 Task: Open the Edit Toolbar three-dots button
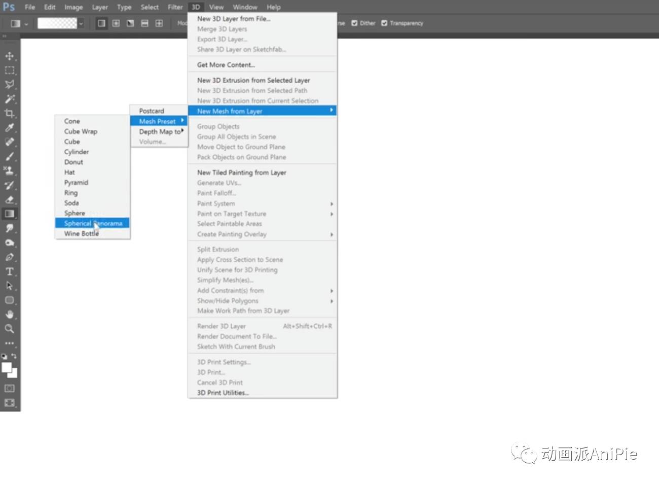tap(10, 343)
